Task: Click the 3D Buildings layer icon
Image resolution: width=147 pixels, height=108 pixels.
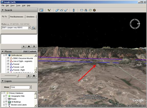Action: point(9,102)
